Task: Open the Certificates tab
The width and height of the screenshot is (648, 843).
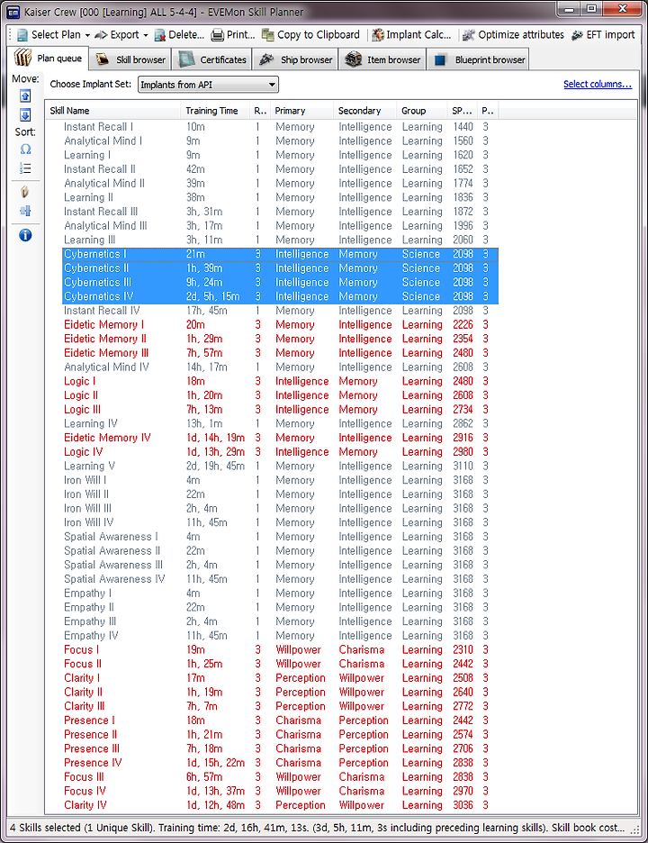Action: 212,59
